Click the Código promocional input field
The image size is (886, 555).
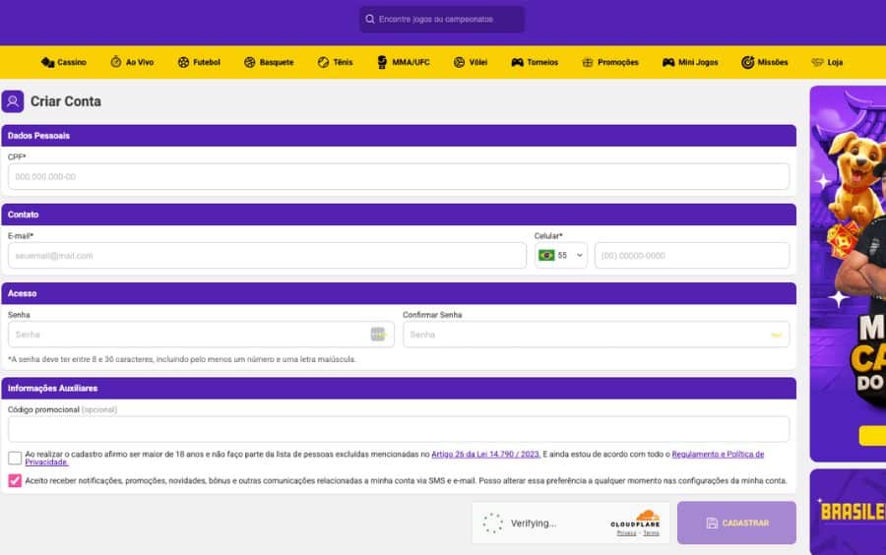[x=399, y=429]
